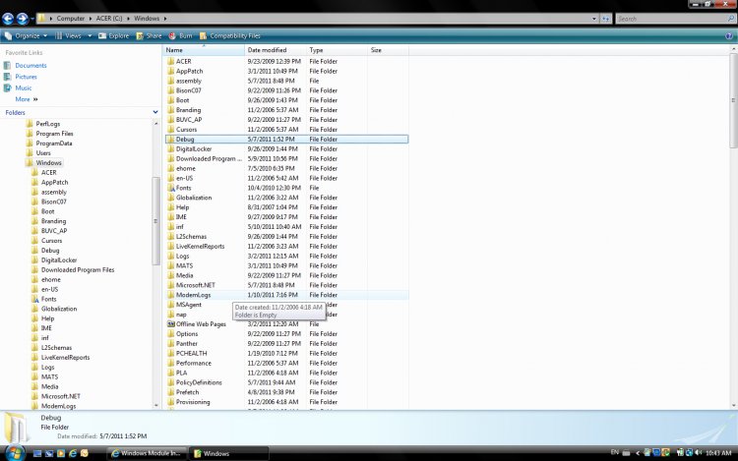The image size is (738, 461).
Task: Open the address bar history dropdown arrow
Action: 594,19
